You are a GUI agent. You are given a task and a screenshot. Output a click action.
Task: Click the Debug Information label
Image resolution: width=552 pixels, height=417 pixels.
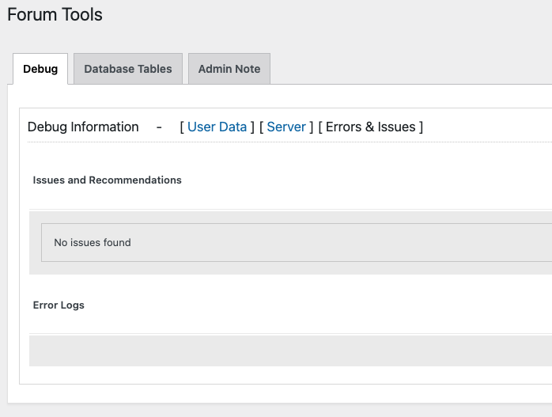83,127
